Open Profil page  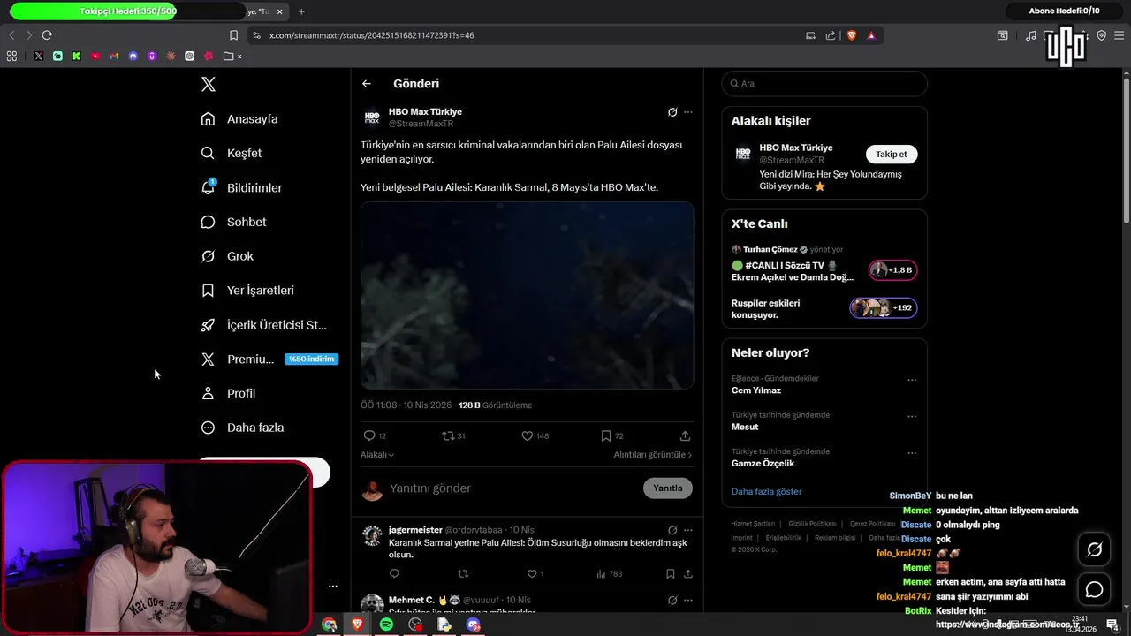[x=228, y=393]
